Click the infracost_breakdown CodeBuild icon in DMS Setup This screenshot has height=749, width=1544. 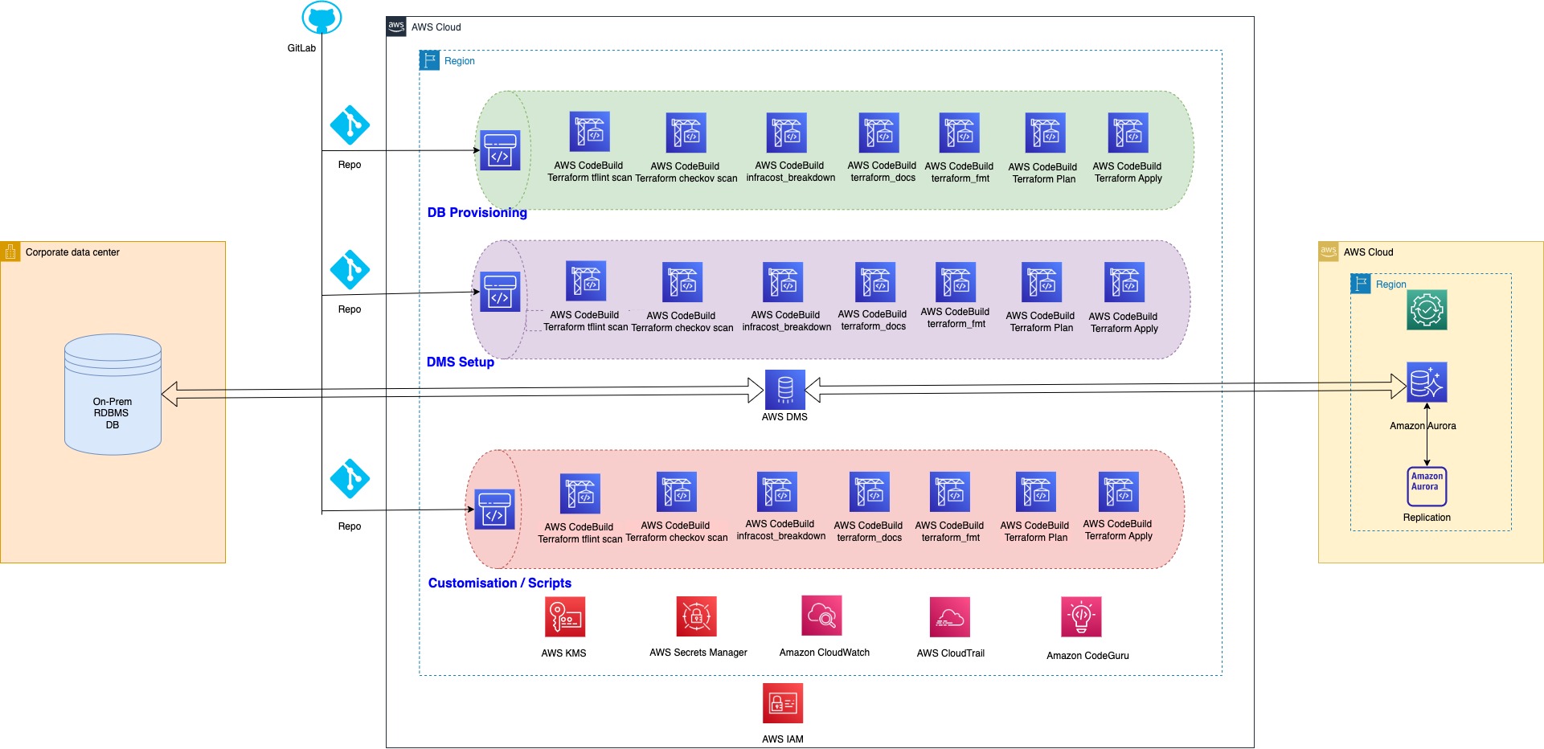point(783,282)
